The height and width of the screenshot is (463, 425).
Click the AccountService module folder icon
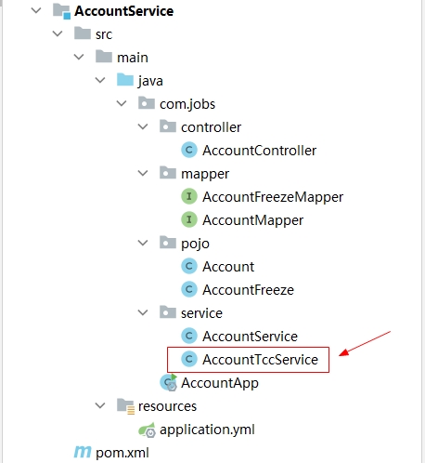coord(61,11)
